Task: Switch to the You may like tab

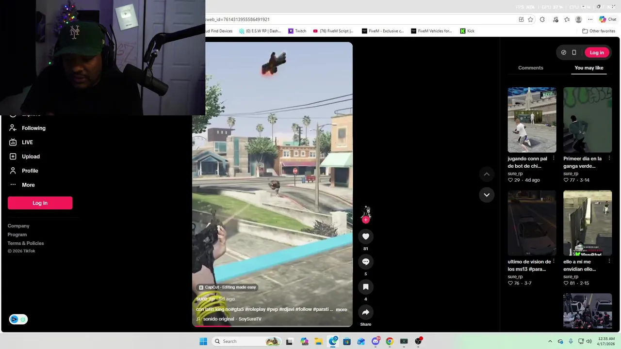Action: pos(589,68)
